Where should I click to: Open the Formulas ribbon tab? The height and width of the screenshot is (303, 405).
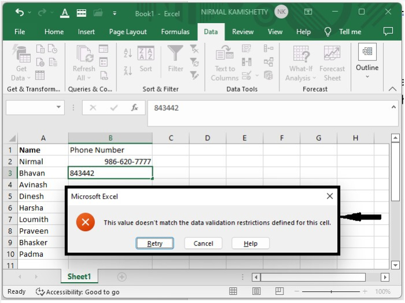[174, 32]
